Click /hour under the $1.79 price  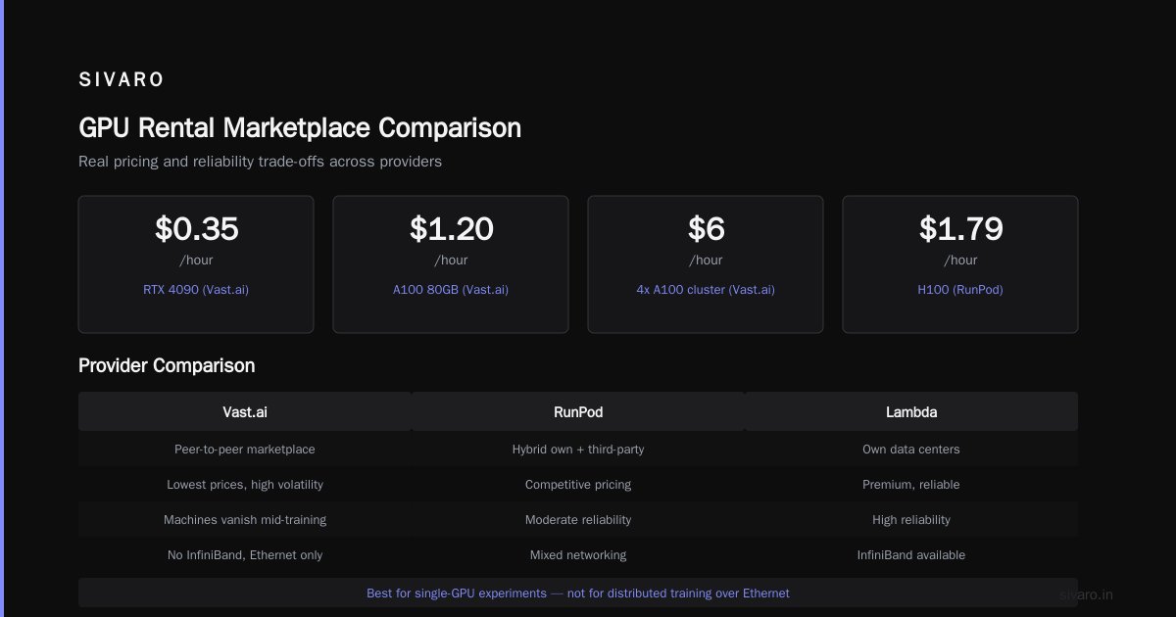pyautogui.click(x=960, y=261)
